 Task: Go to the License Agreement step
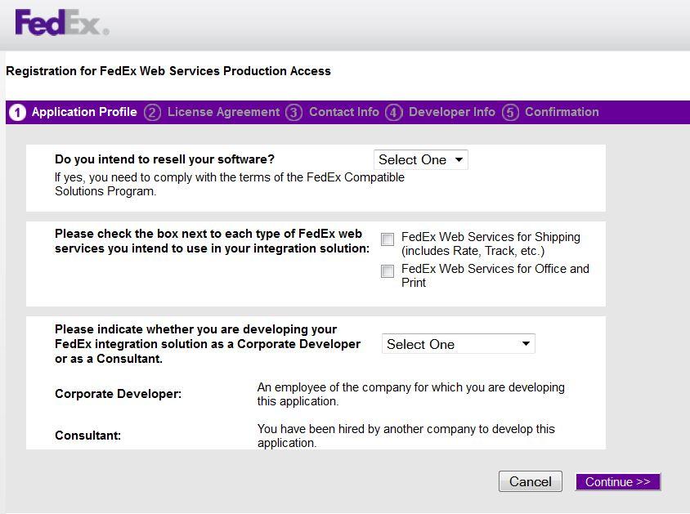(223, 112)
